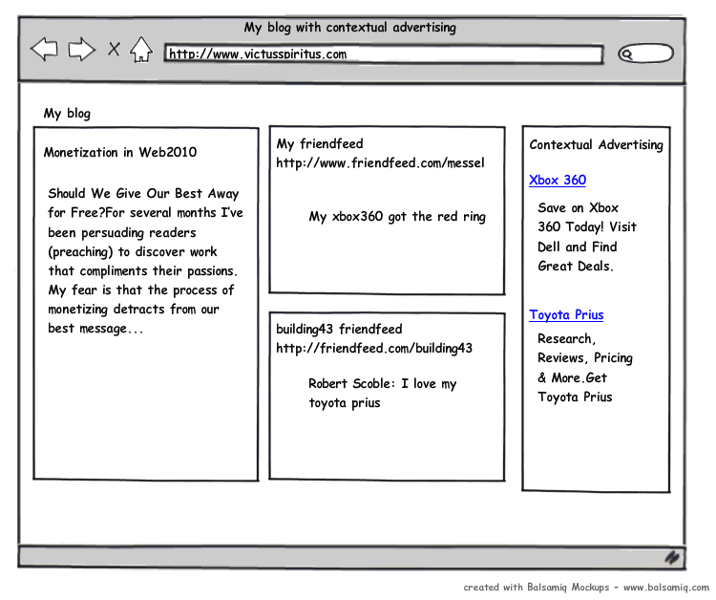Click 'My xbox360 got the red ring' entry

click(x=397, y=217)
